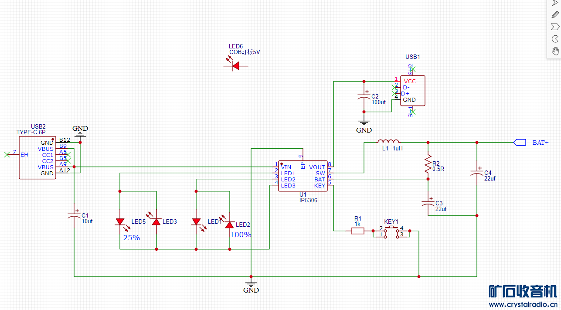The height and width of the screenshot is (310, 561).
Task: Click the 'BAT+' net label text
Action: click(541, 143)
